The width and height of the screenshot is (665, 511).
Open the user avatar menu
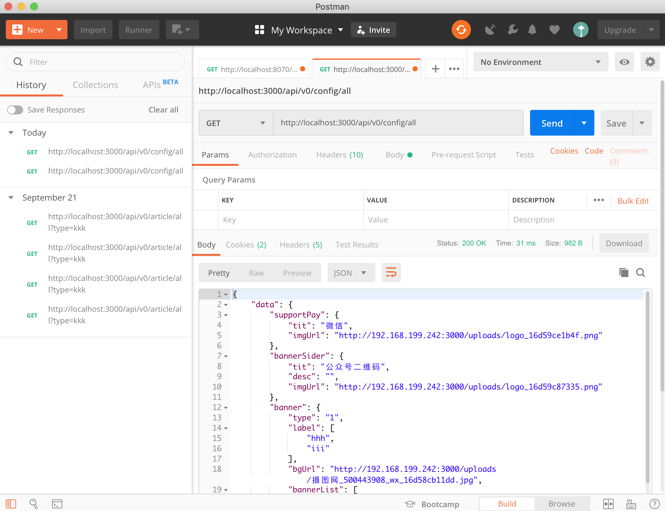(581, 30)
